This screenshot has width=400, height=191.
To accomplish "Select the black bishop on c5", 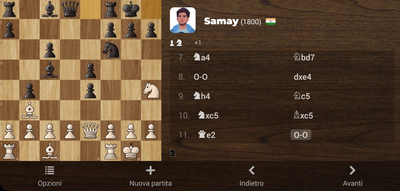I will tap(50, 70).
